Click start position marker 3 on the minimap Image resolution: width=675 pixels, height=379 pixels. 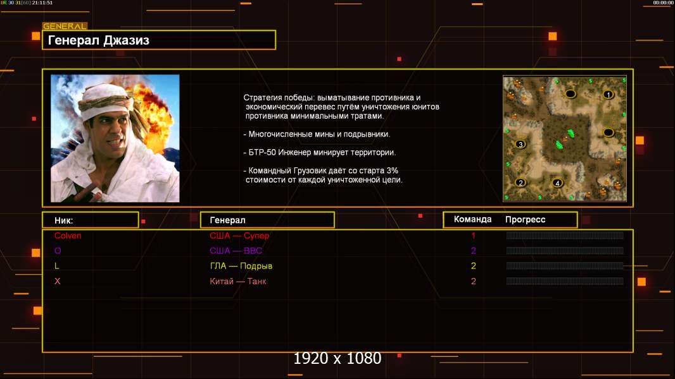tap(520, 144)
